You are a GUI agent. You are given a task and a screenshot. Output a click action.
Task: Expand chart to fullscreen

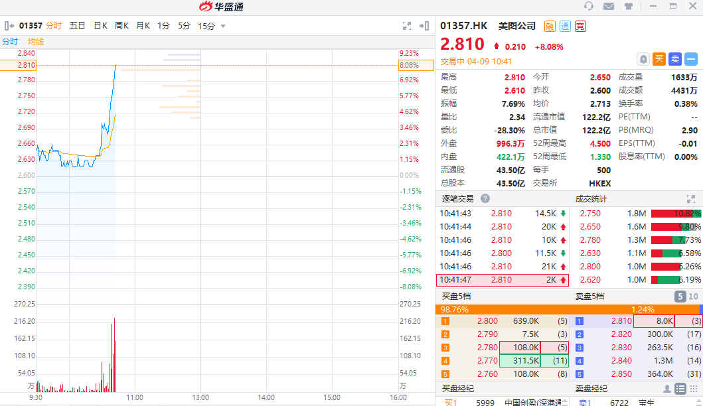click(x=407, y=26)
